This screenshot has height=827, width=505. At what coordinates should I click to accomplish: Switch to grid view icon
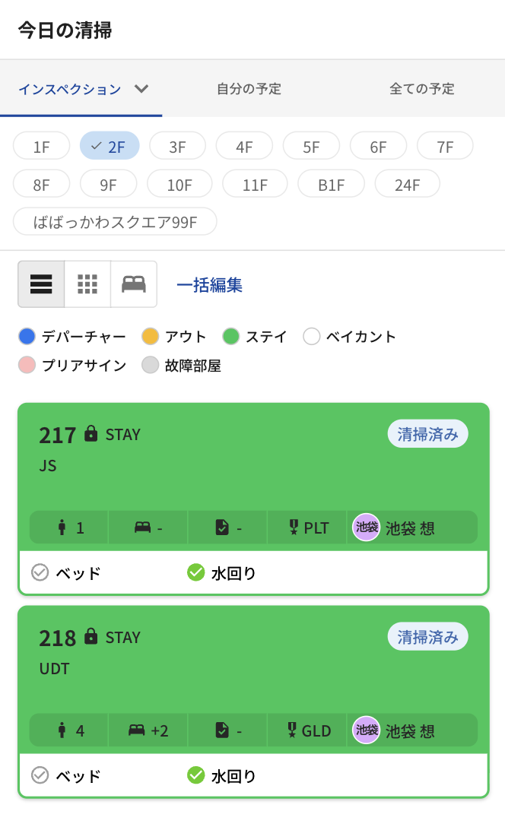[87, 284]
